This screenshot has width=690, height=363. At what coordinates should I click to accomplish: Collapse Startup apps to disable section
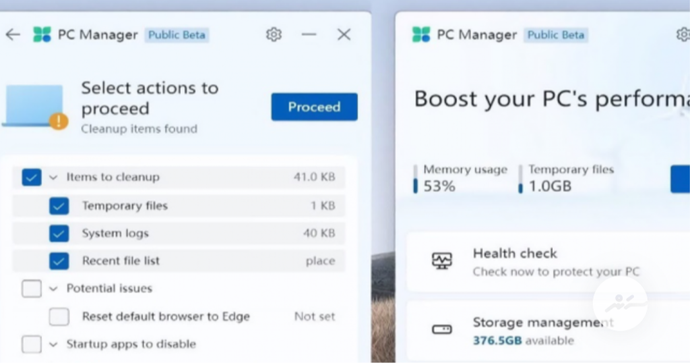(x=53, y=344)
